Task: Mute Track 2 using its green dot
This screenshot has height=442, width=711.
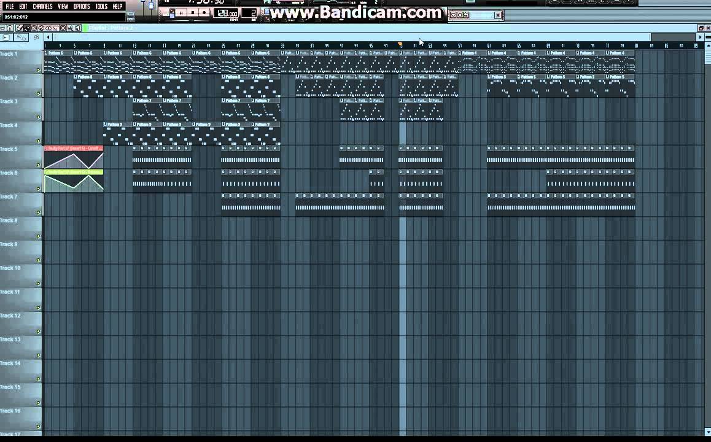Action: tap(38, 93)
